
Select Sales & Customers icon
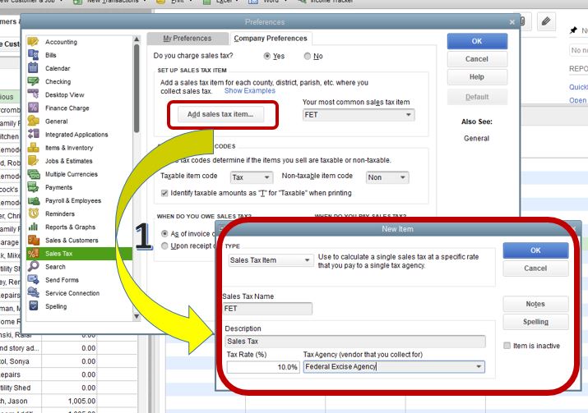click(x=33, y=240)
